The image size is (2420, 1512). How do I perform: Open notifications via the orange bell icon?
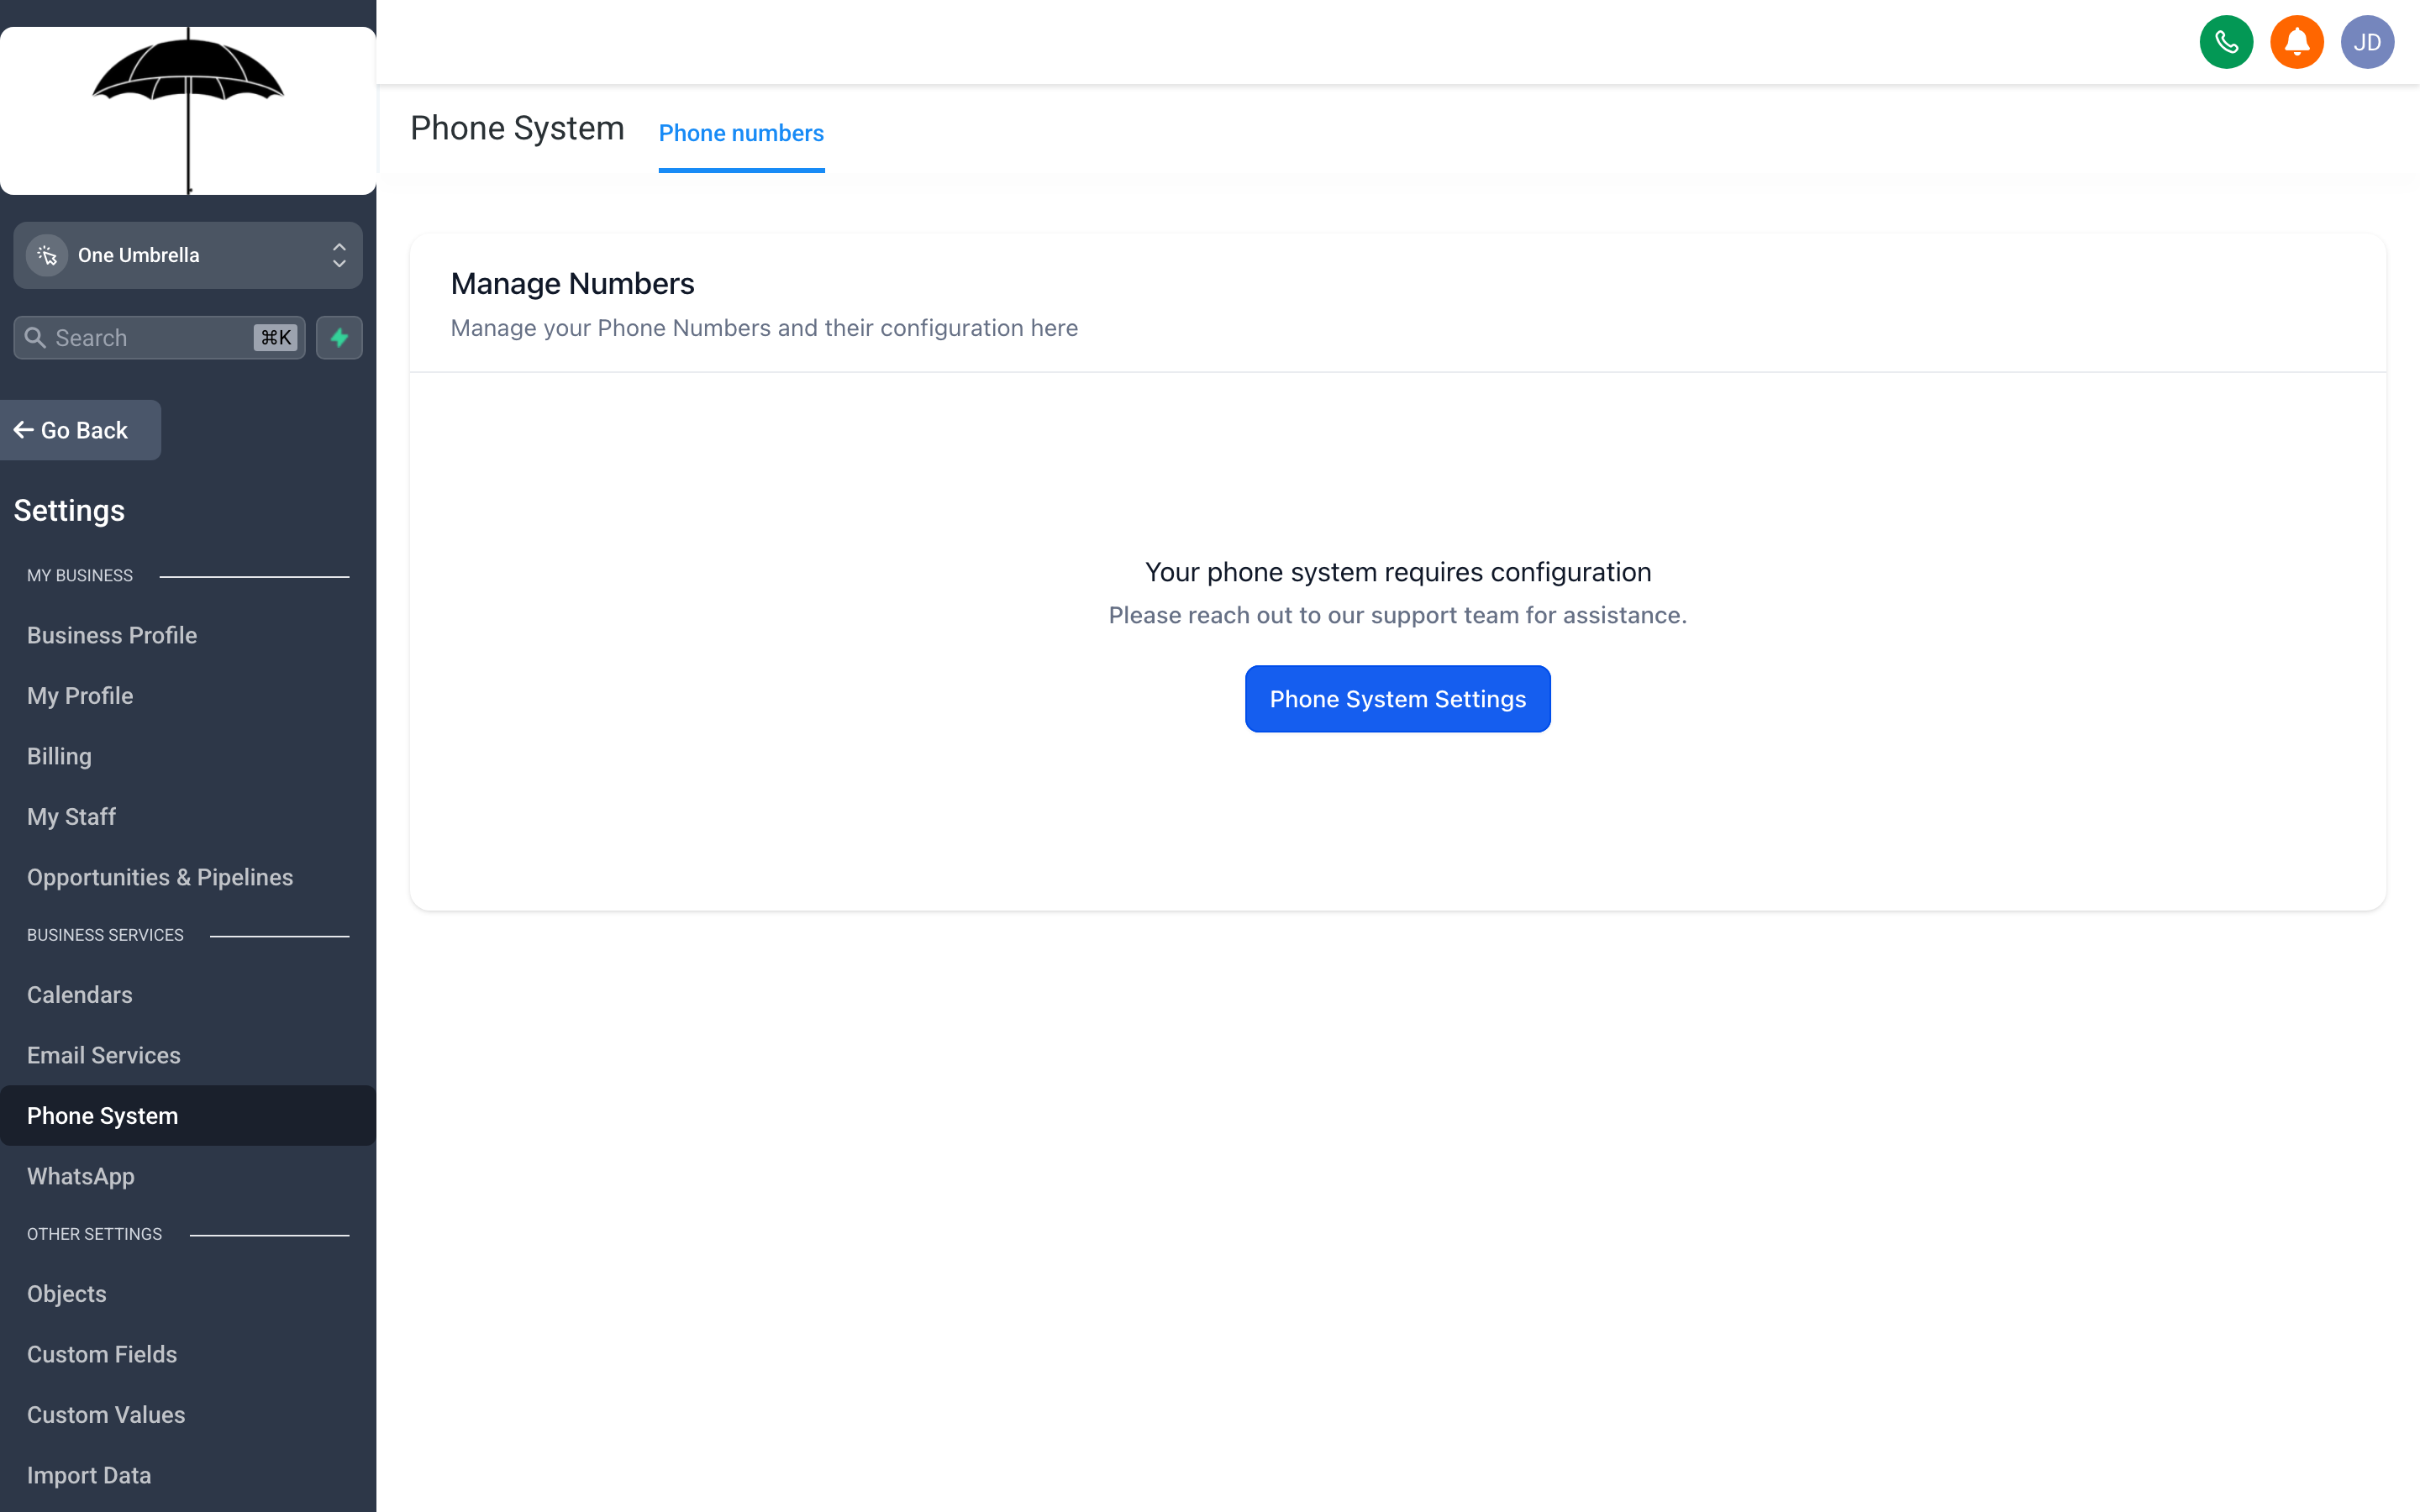[2296, 42]
